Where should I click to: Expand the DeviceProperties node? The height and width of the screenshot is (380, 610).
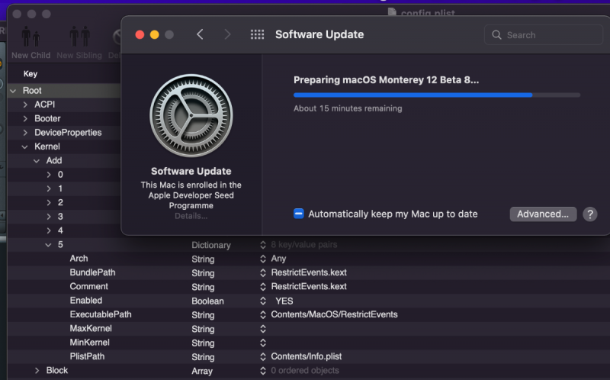25,133
